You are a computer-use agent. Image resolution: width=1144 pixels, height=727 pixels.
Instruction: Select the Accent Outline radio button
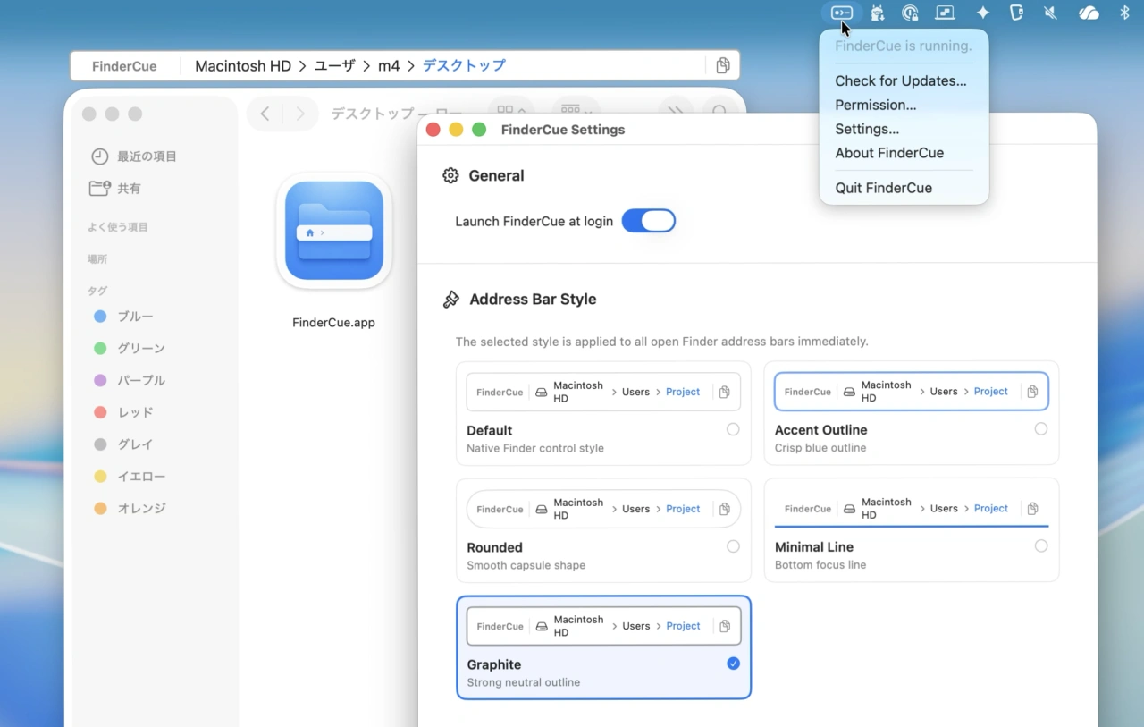click(1041, 429)
